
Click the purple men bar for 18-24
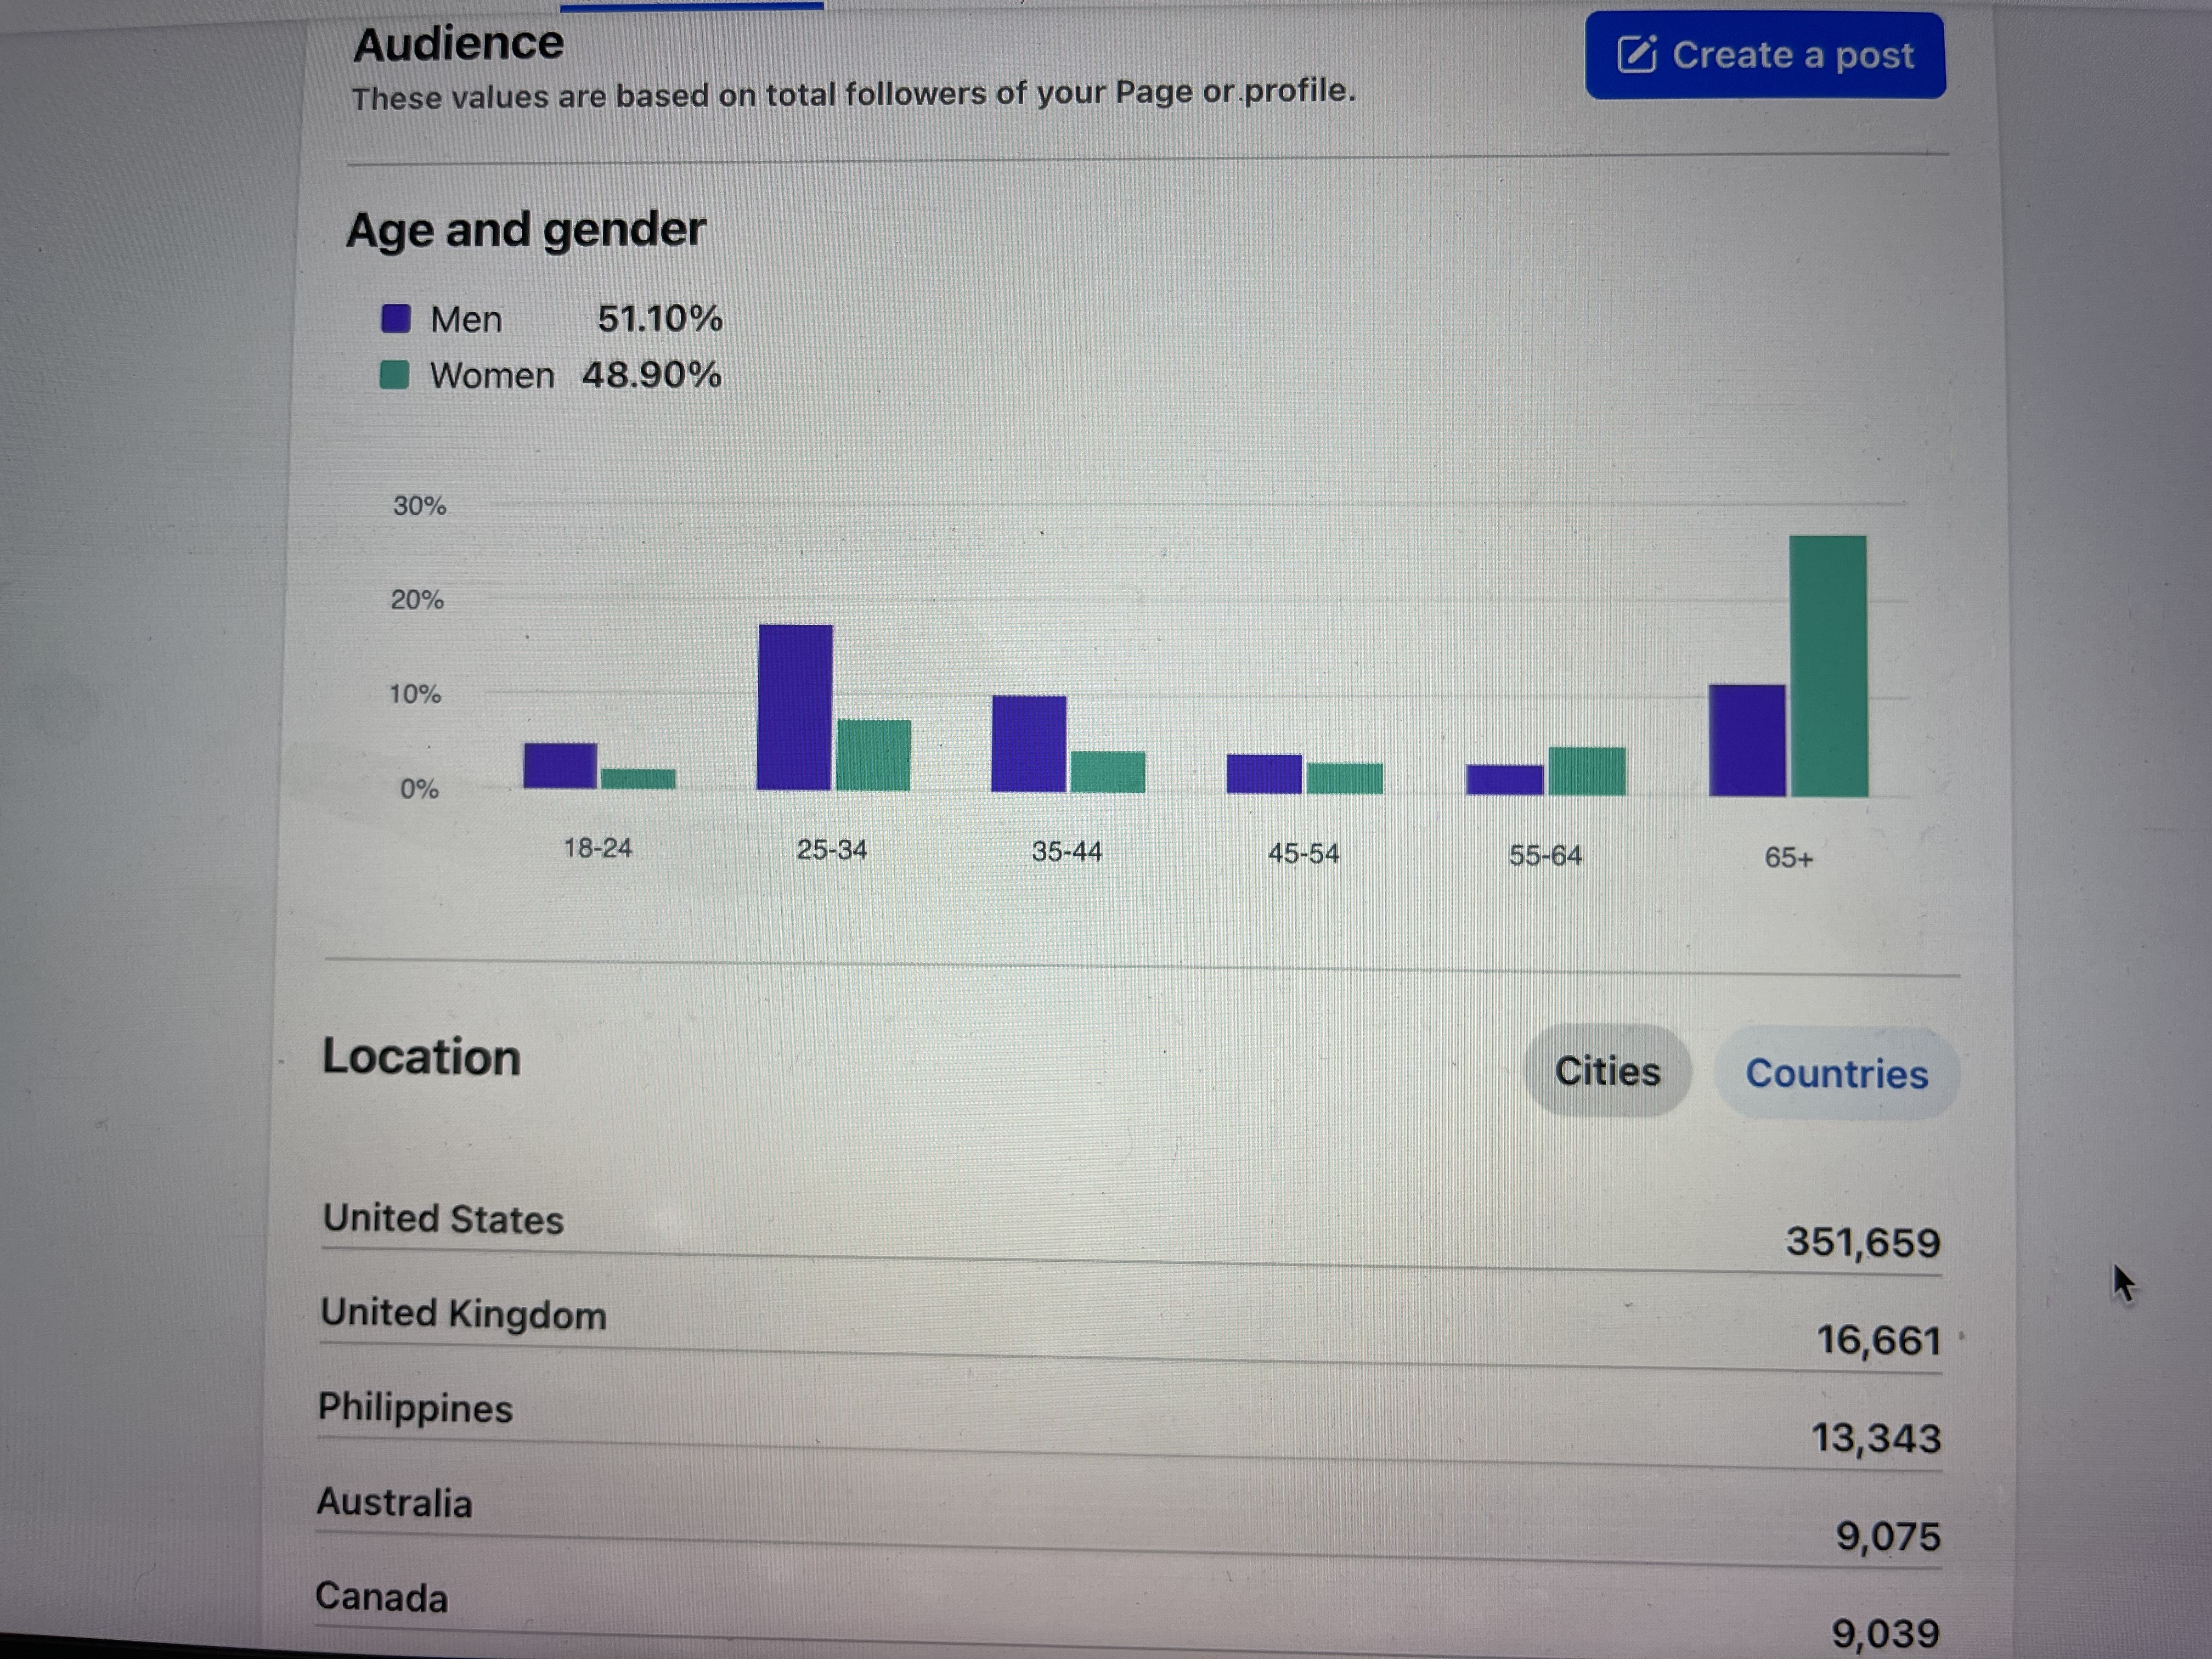pos(560,766)
